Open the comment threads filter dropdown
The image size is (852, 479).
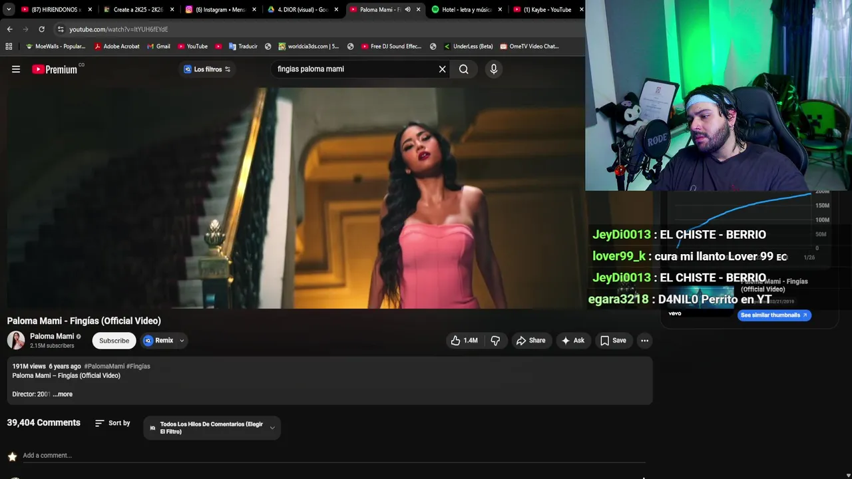212,428
